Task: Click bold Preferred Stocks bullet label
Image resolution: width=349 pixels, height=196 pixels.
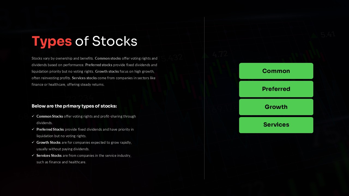Action: (50, 129)
